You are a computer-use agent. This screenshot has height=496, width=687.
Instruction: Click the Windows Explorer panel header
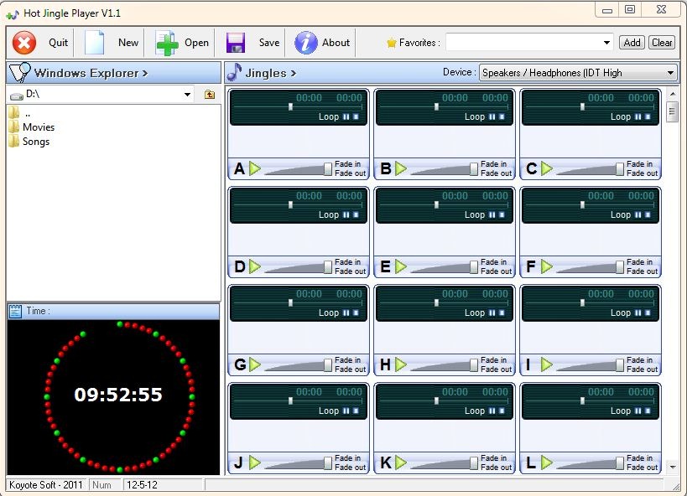(91, 73)
